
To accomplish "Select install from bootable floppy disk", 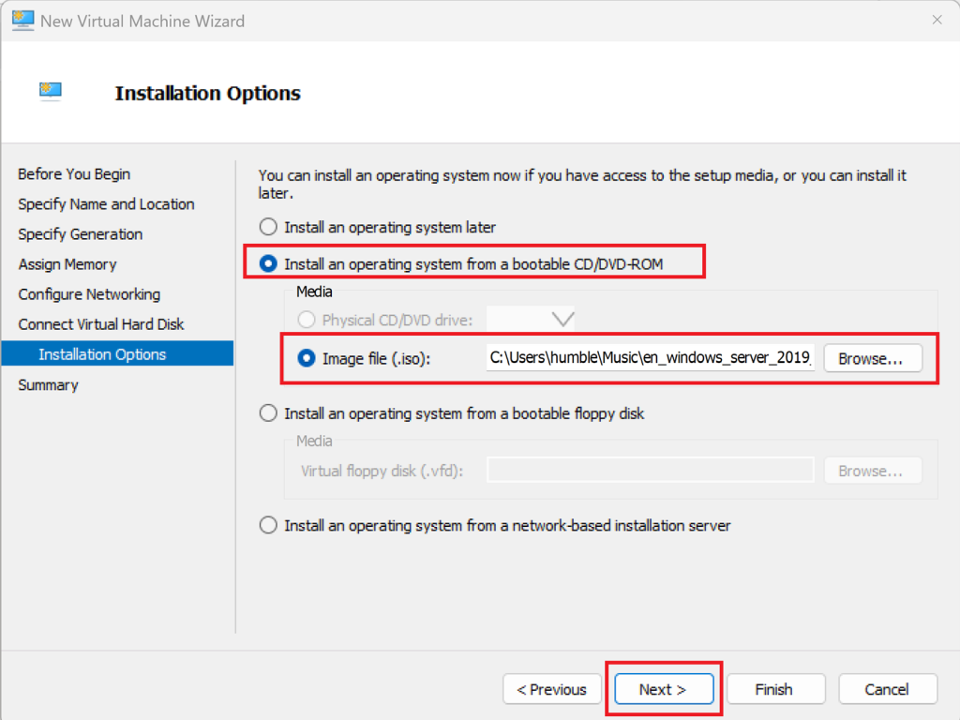I will click(268, 413).
